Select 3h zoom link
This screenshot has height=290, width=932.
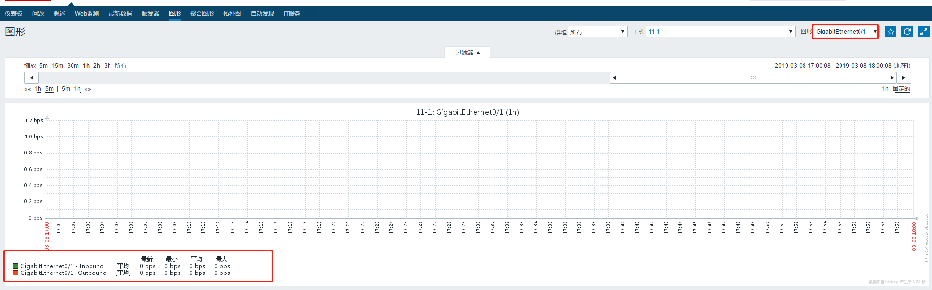[108, 66]
